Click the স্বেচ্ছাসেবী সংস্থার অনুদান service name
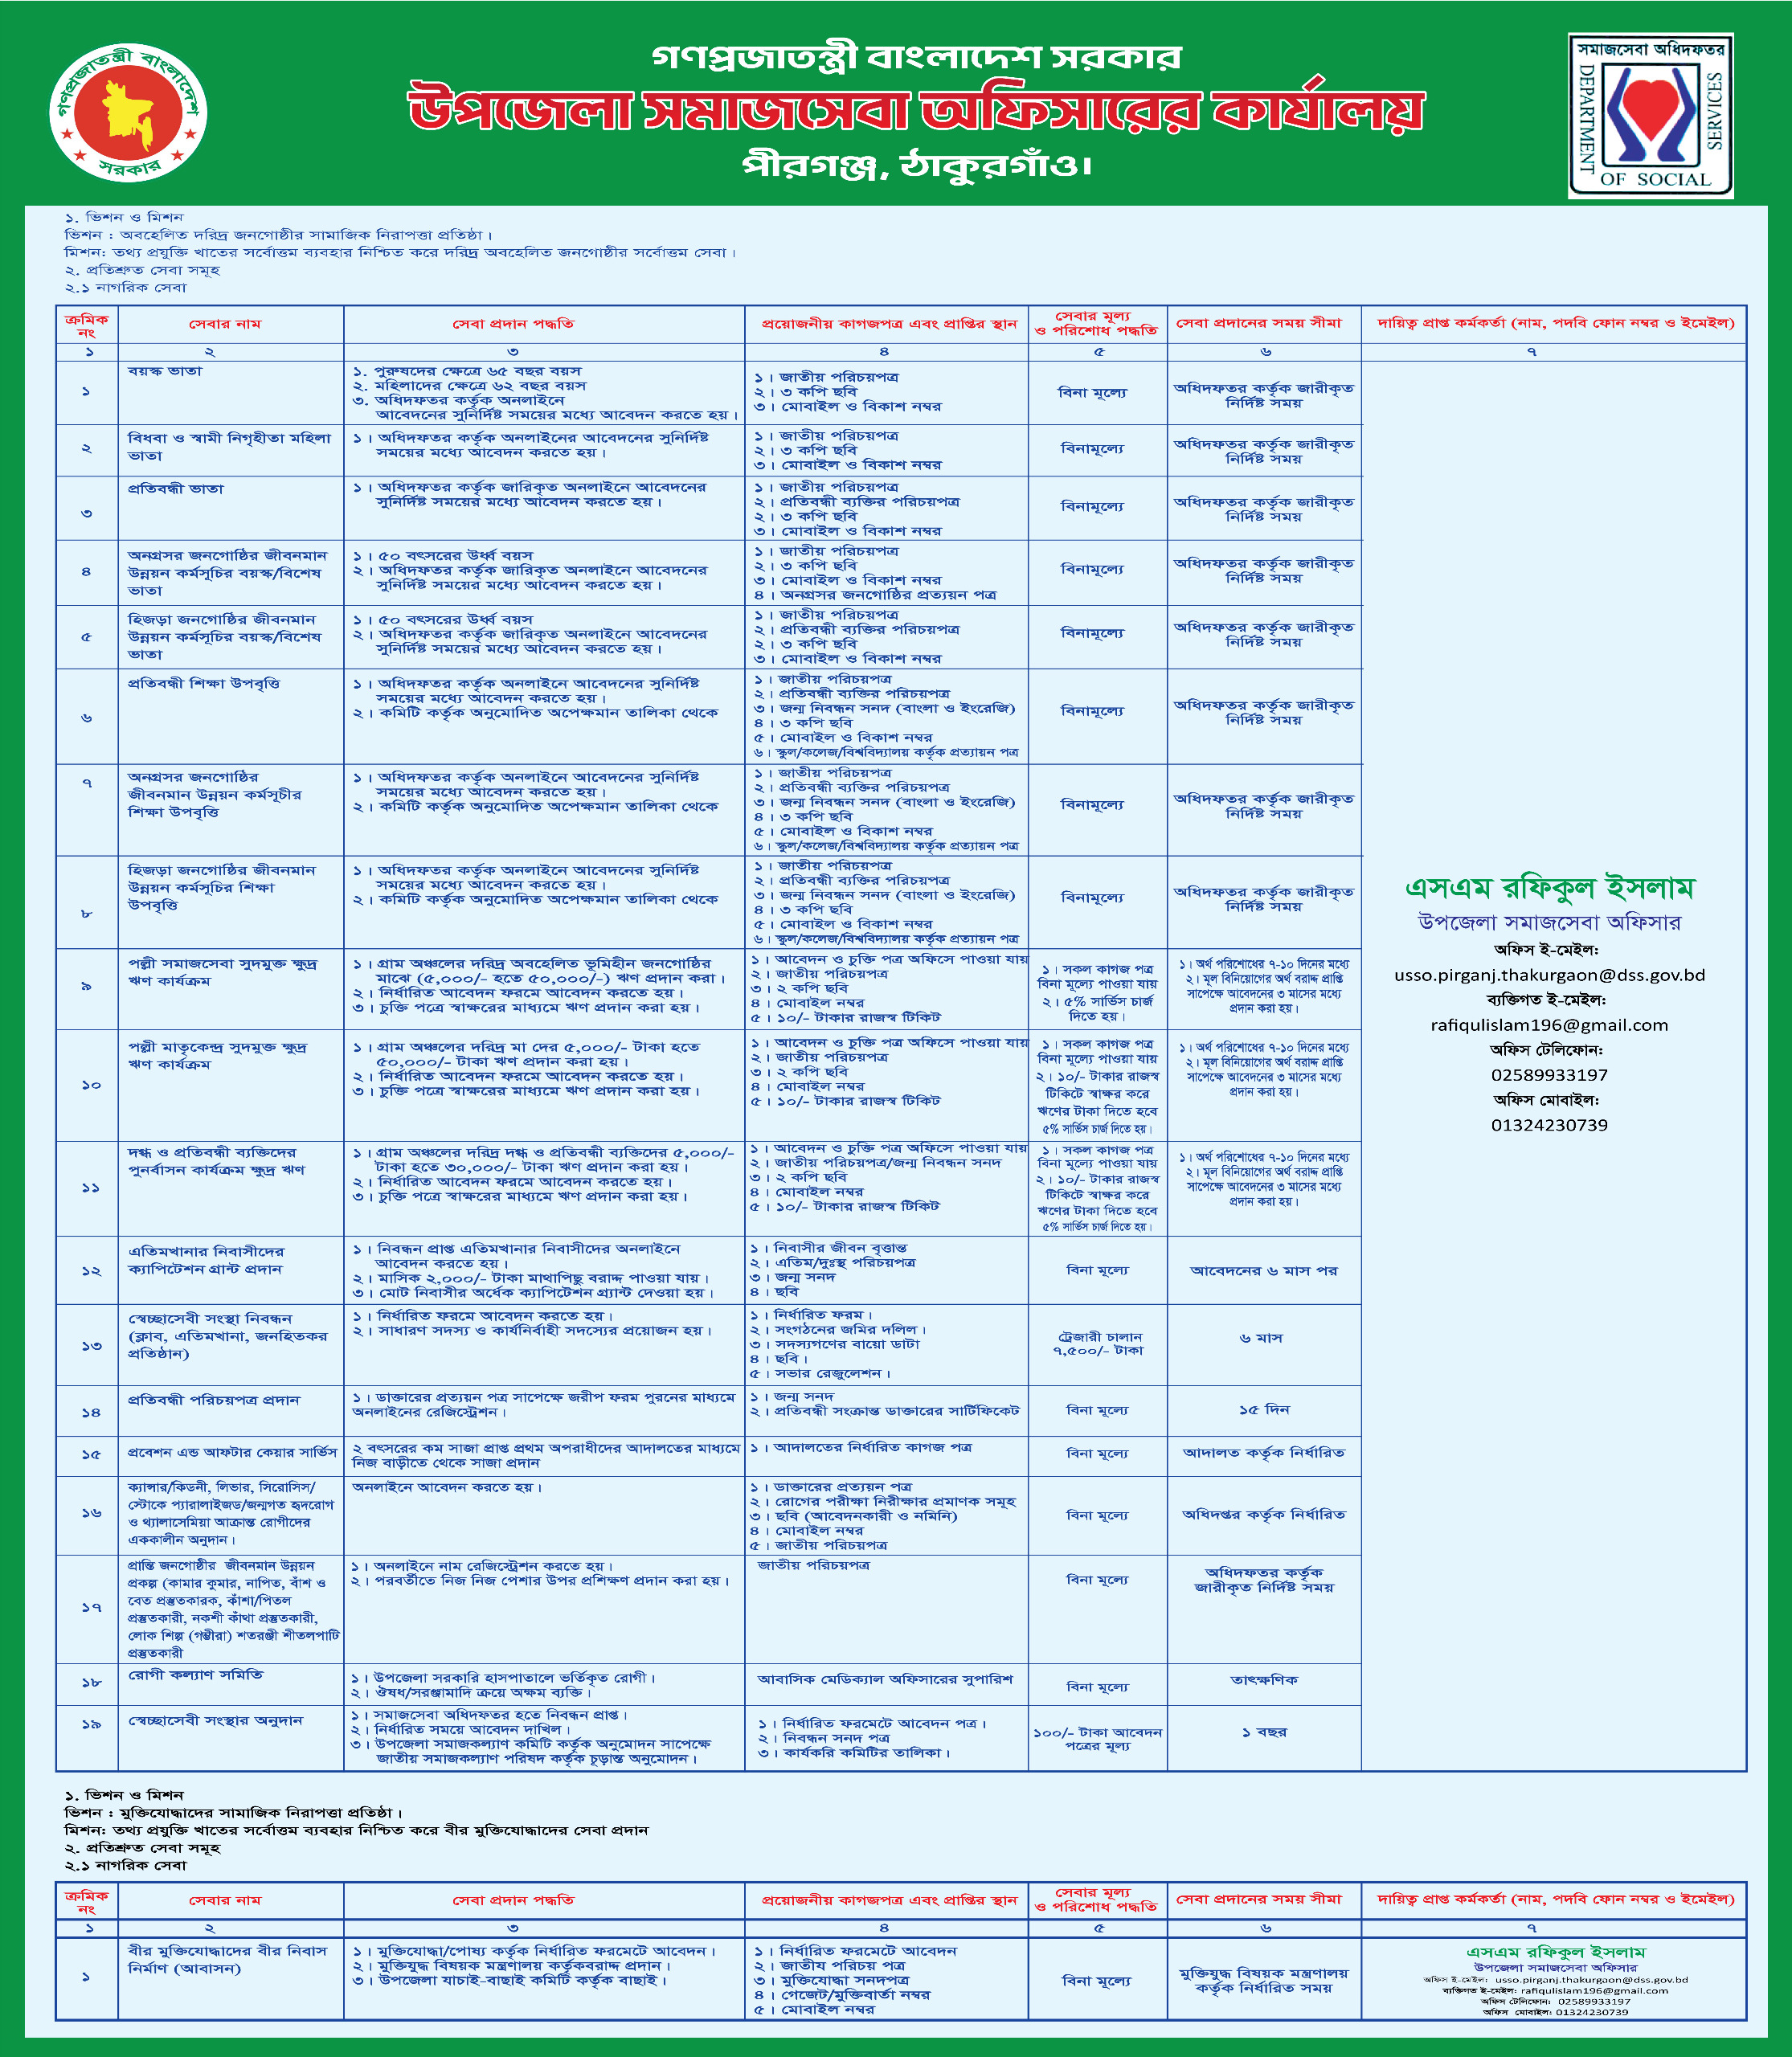The height and width of the screenshot is (2057, 1792). [x=215, y=1720]
